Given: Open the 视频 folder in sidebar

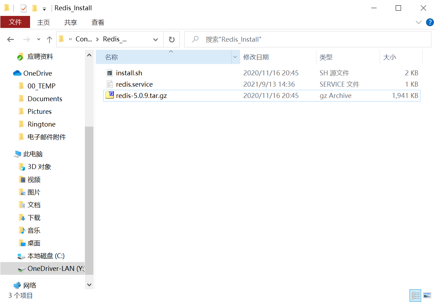Looking at the screenshot, I should click(34, 179).
